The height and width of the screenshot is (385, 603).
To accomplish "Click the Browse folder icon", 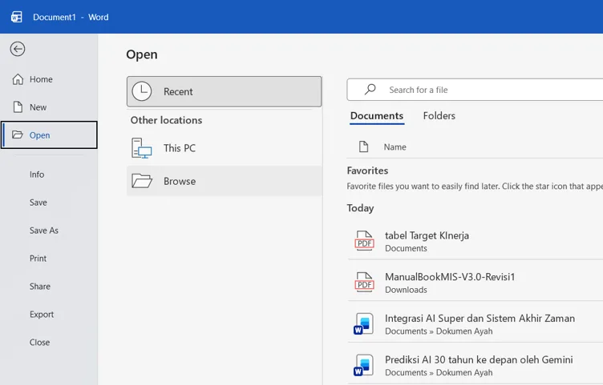I will coord(141,181).
